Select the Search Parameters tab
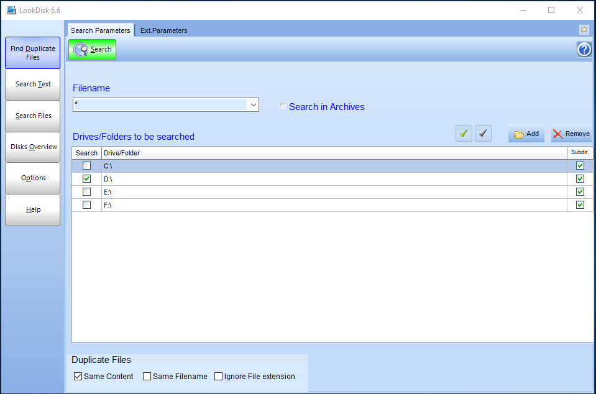Viewport: 596px width, 394px height. click(100, 30)
